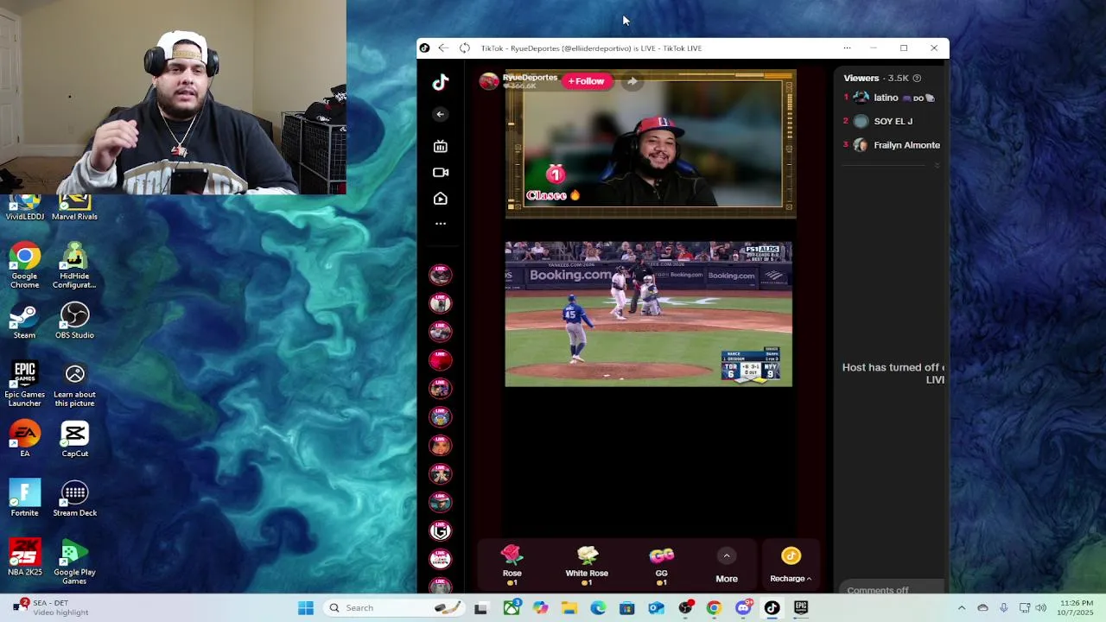Open Google Chrome desktop shortcut

coord(25,266)
